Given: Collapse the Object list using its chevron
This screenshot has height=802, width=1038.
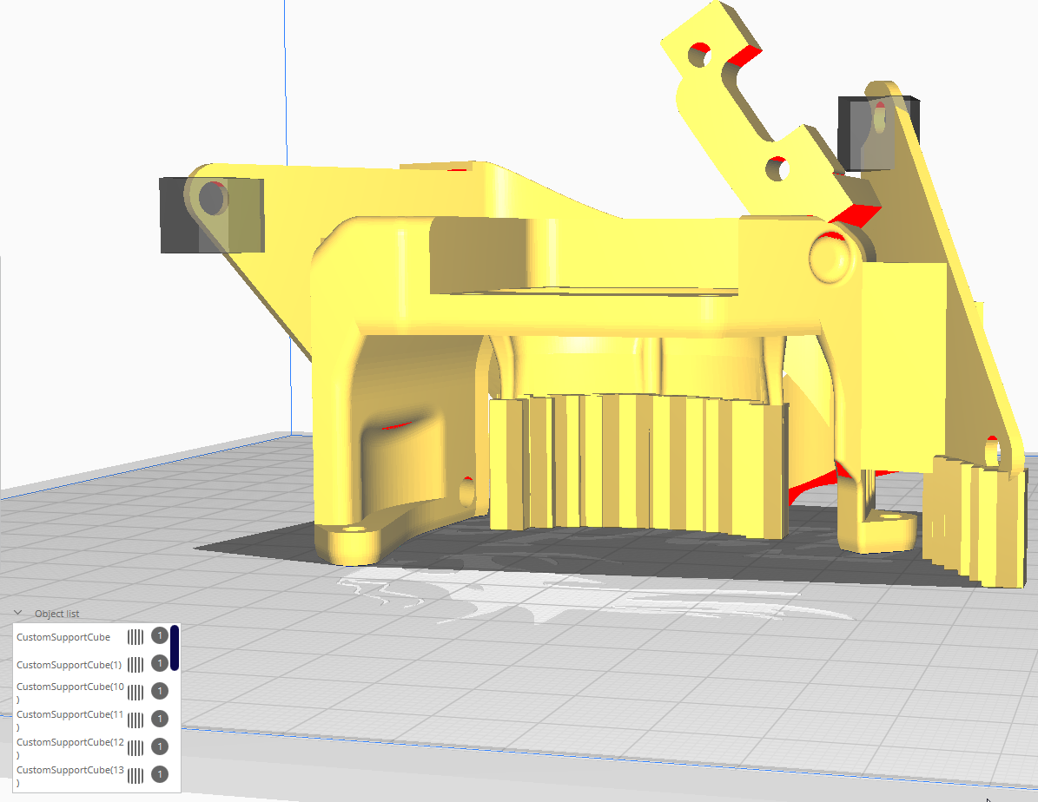Looking at the screenshot, I should tap(17, 613).
